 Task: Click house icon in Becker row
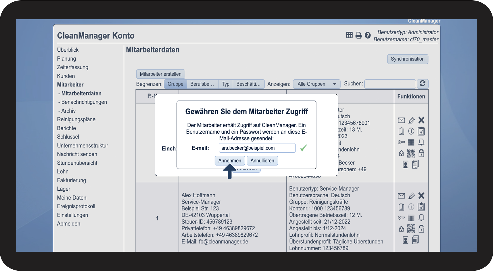click(x=401, y=153)
